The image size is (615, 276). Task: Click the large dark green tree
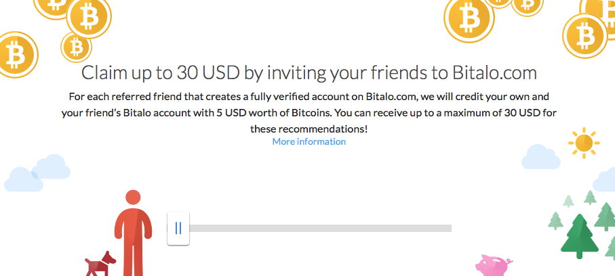pos(578,237)
